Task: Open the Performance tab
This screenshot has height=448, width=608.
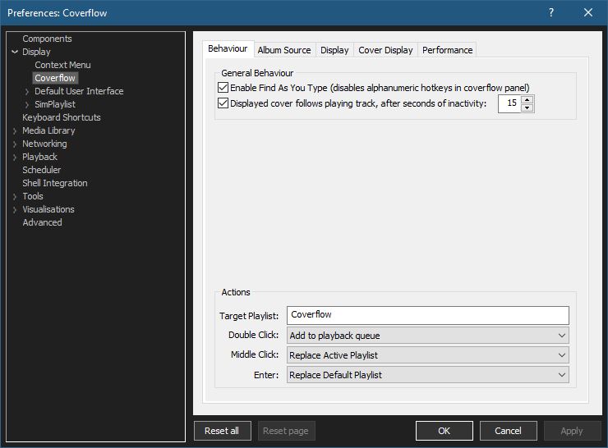Action: pos(447,50)
